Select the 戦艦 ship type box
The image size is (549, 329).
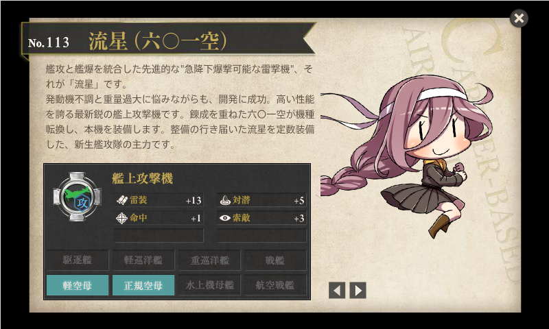point(275,260)
